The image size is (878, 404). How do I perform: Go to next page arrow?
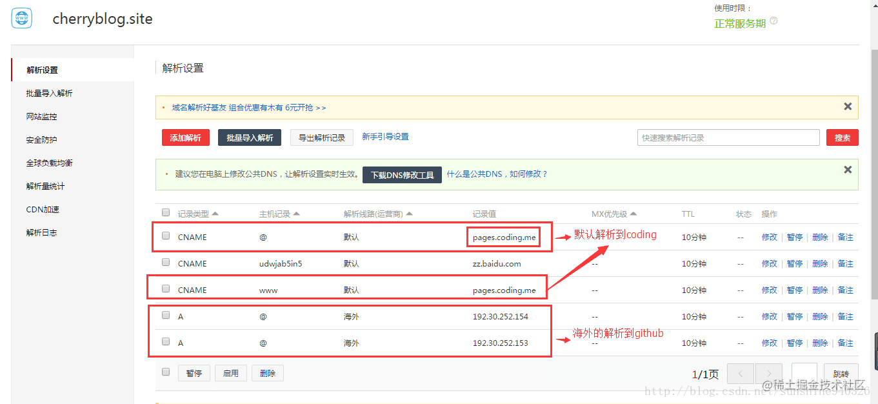[768, 374]
